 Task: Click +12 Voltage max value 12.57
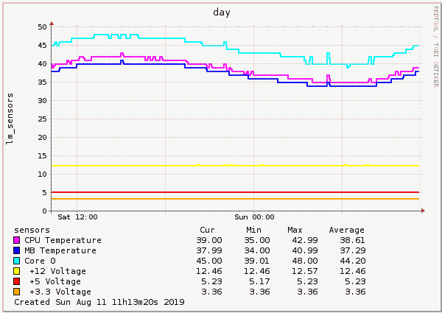tap(305, 271)
